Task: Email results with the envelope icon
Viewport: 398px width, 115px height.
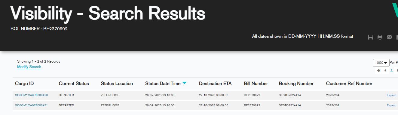Action: coord(389,37)
